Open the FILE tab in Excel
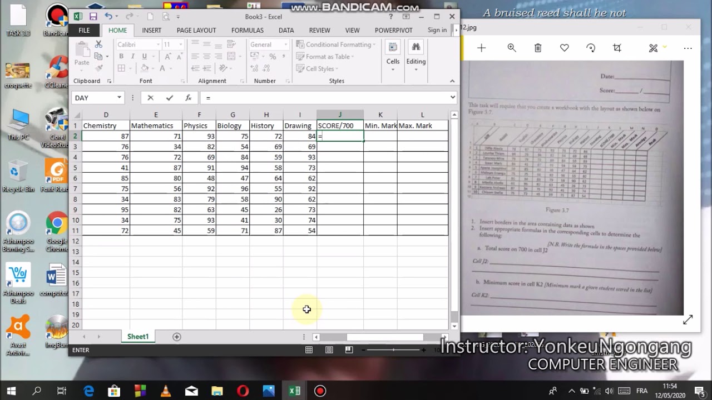Screen dimensions: 712x400 [84, 30]
